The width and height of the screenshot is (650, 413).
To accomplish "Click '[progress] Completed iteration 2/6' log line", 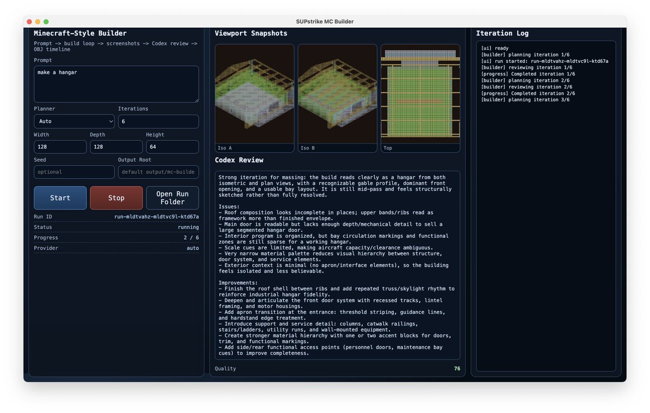I will (x=528, y=93).
